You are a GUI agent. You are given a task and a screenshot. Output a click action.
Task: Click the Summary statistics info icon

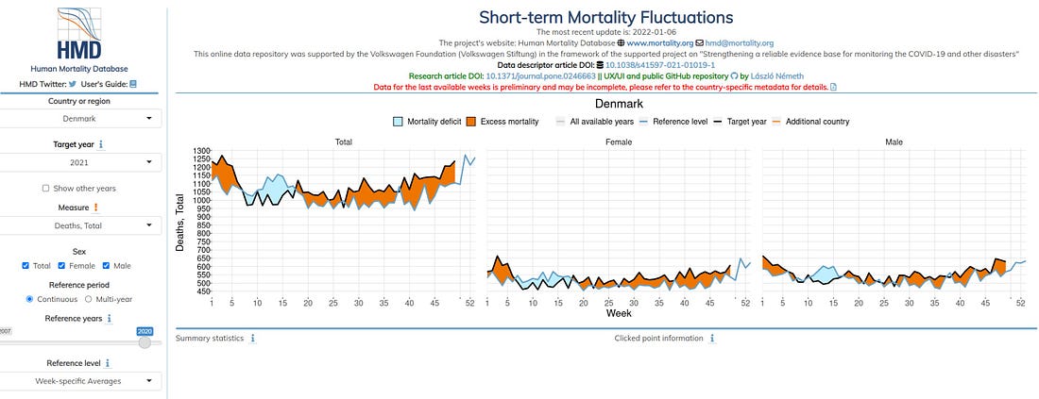click(252, 338)
